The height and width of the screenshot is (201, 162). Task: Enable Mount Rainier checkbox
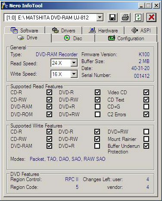[146, 139]
